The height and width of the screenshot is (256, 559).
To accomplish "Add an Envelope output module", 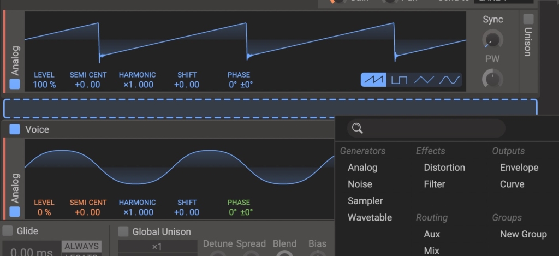I will 519,168.
